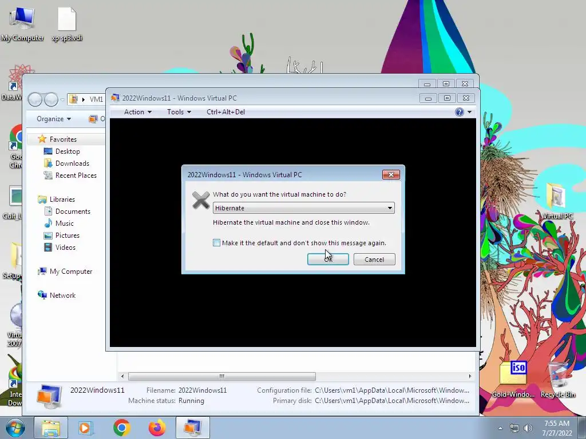Open Pictures library in sidebar
Viewport: 586px width, 439px height.
click(x=68, y=235)
